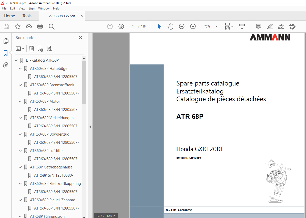Click the stamp tool icon
The image size is (306, 218).
[x=292, y=26]
